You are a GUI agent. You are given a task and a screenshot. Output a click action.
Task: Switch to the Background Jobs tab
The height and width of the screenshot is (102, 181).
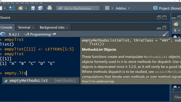pyautogui.click(x=52, y=27)
